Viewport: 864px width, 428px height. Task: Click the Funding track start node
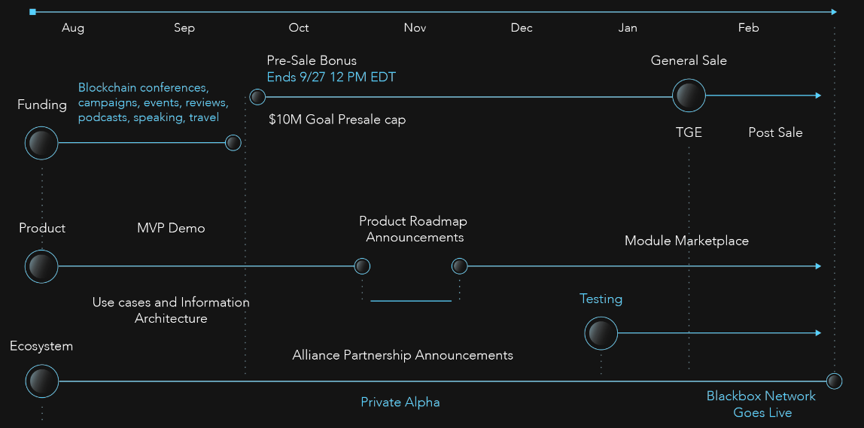[x=41, y=143]
